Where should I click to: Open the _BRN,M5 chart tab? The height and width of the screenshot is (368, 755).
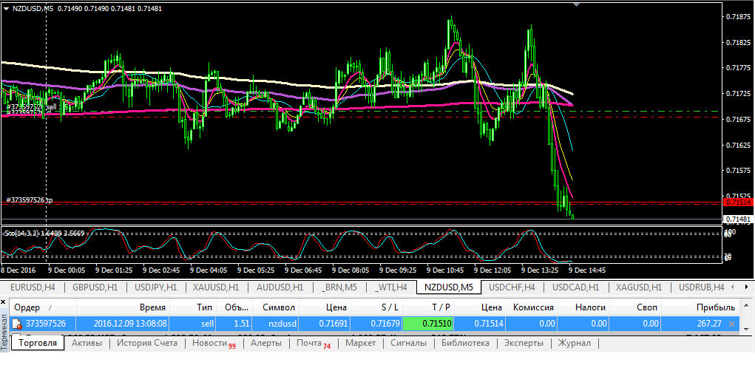339,287
